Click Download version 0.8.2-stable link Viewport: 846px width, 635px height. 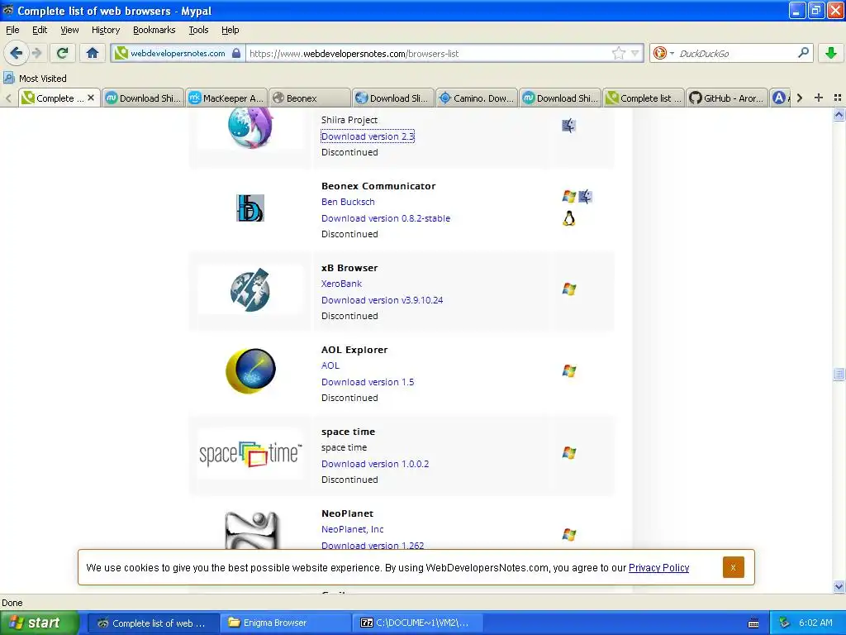click(386, 218)
